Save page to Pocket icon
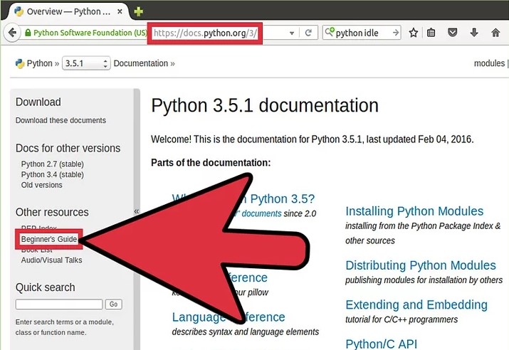The image size is (509, 350). click(x=453, y=33)
